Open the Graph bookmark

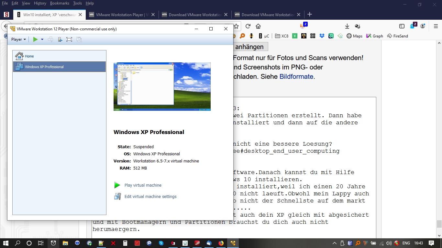tap(374, 36)
